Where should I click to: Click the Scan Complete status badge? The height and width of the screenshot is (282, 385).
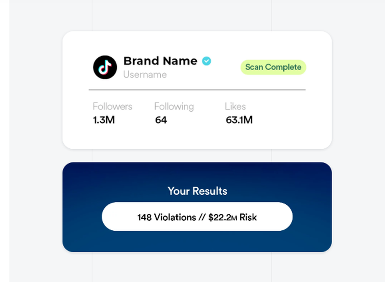pos(273,67)
